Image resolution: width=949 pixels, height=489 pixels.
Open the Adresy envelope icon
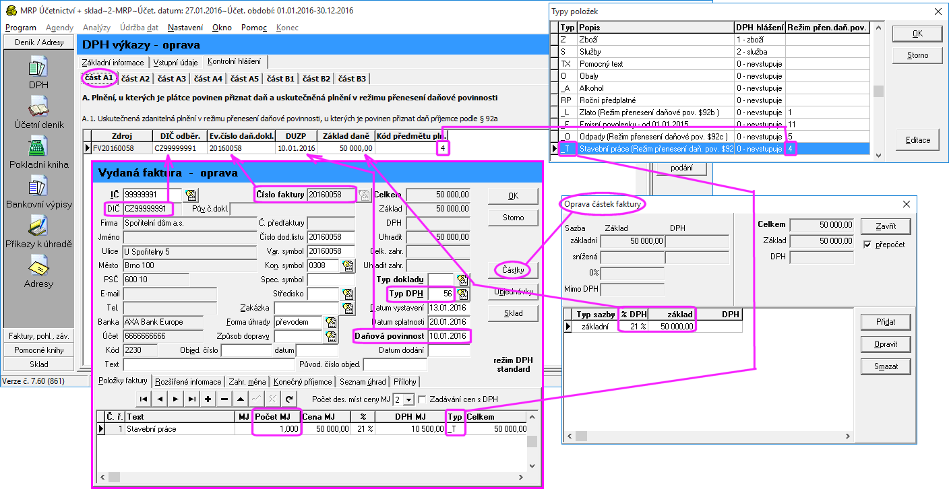click(38, 267)
